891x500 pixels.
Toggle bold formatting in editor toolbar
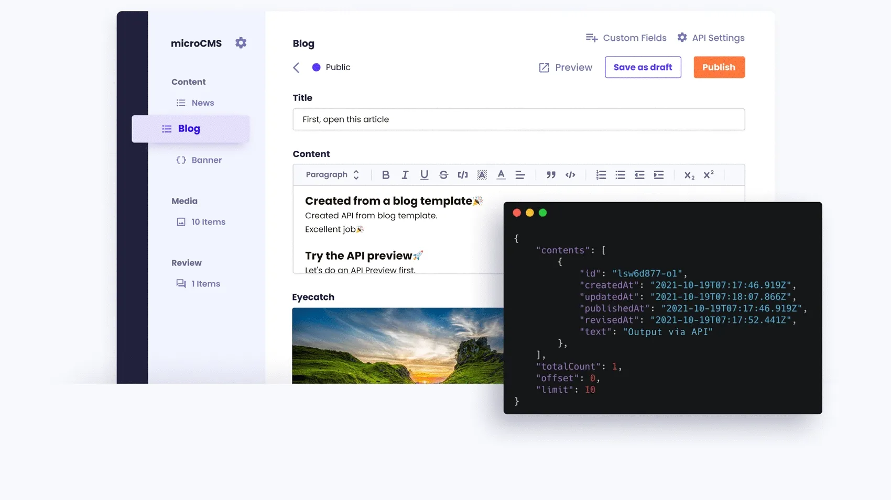[x=386, y=175]
